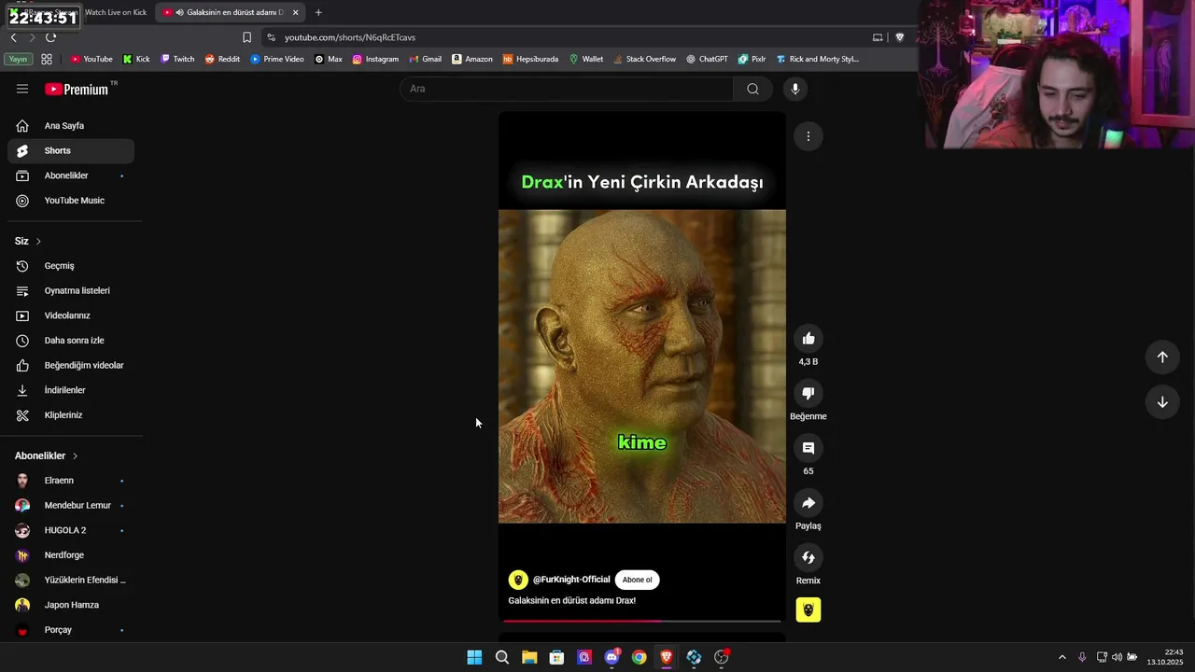1195x672 pixels.
Task: Open the bookmarks bar apps grid icon
Action: 46,59
